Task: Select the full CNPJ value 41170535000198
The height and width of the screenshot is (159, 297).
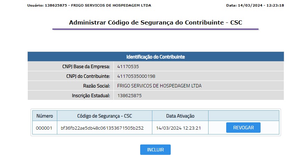Action: coord(136,76)
